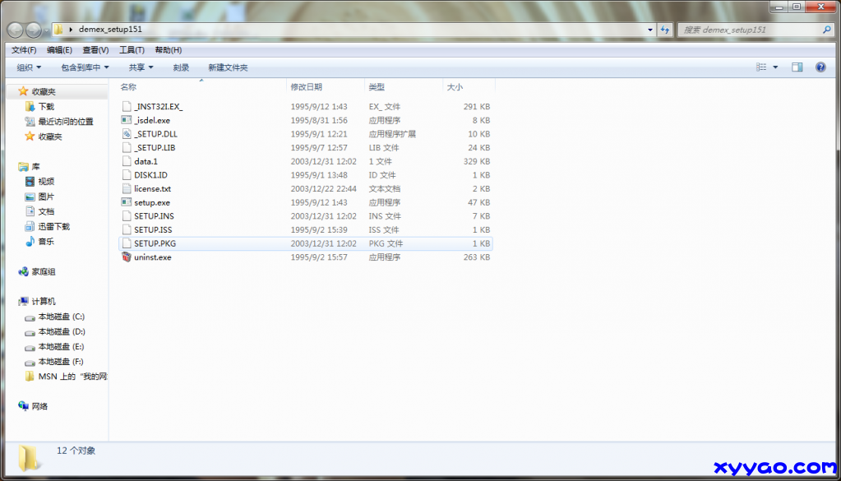Select the uninst.exe file icon

[x=126, y=257]
